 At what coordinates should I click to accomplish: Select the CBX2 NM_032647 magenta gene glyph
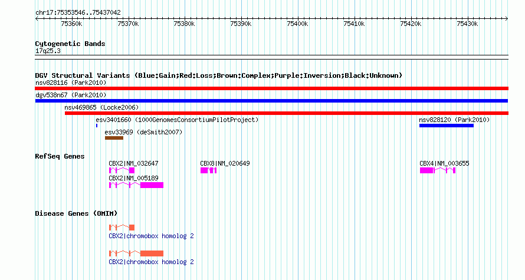[x=122, y=170]
